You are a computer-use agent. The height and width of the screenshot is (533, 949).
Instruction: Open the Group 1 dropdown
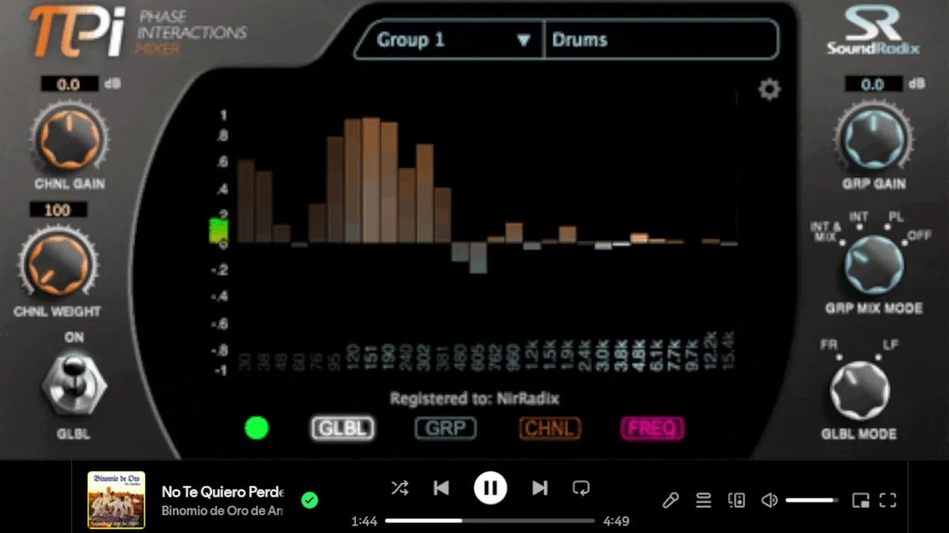click(449, 40)
